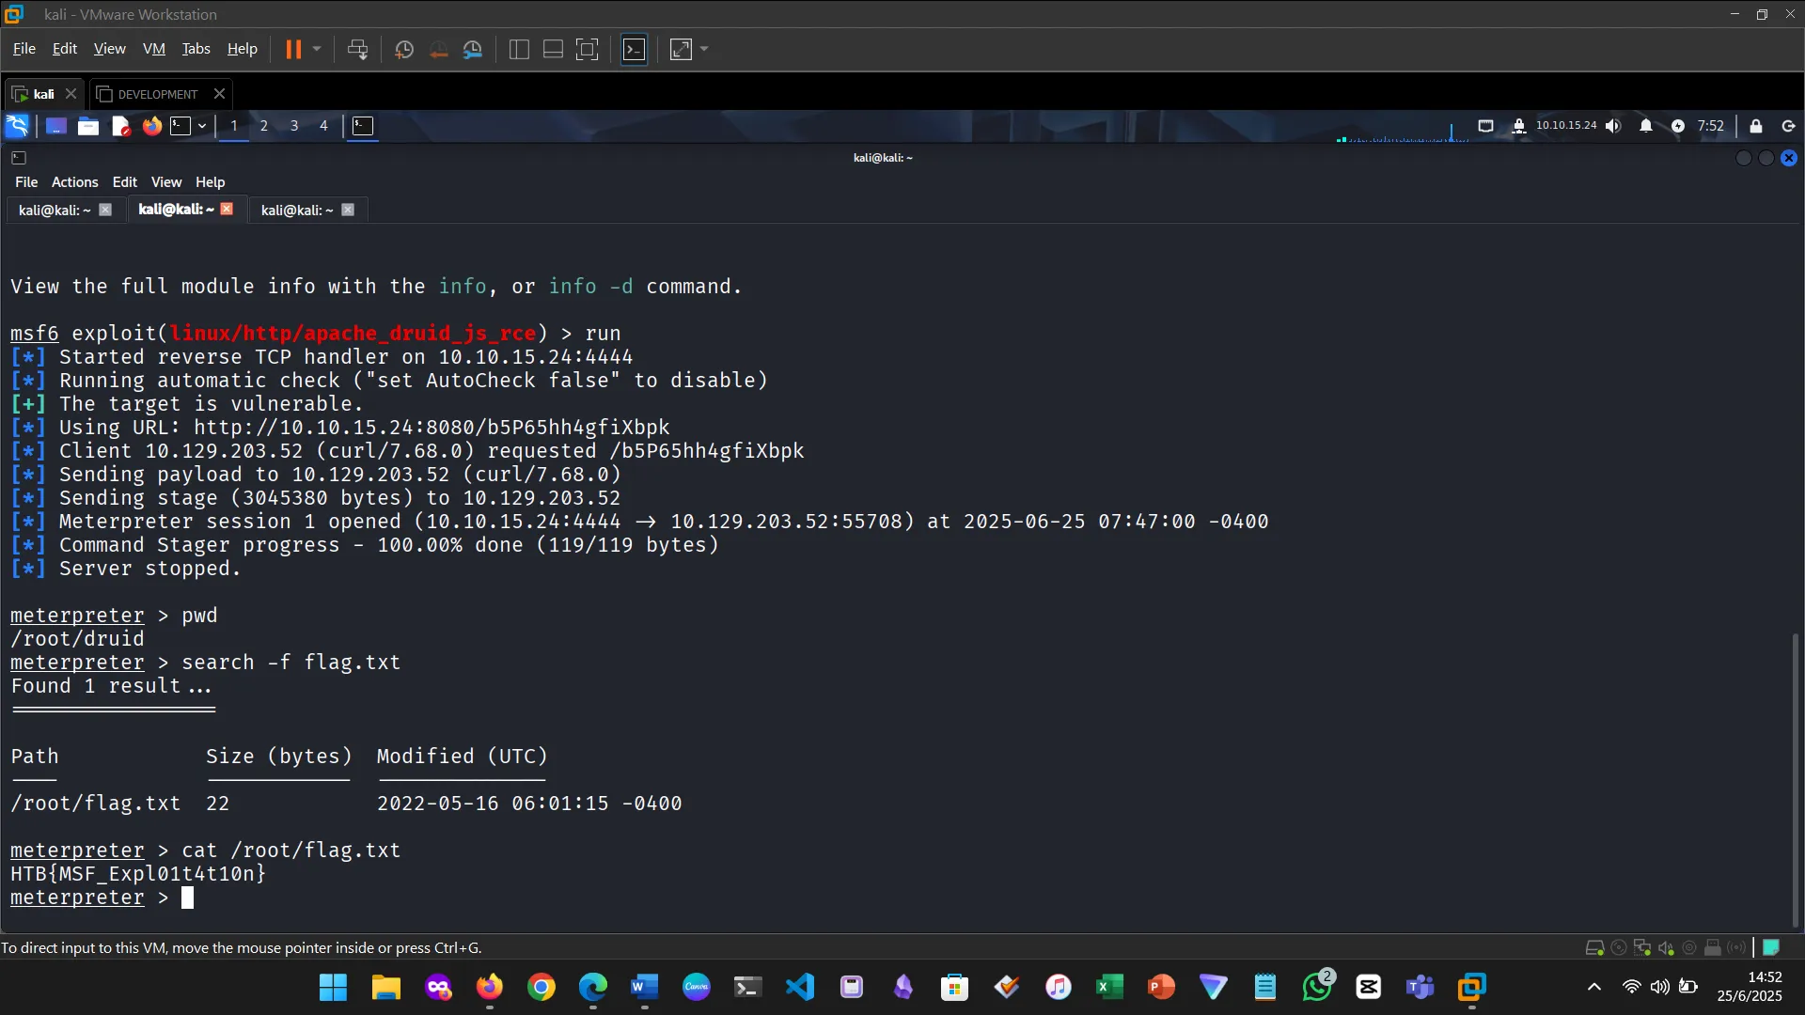Switch to the DEVELOPMENT tab
Viewport: 1805px width, 1015px height.
click(x=157, y=94)
